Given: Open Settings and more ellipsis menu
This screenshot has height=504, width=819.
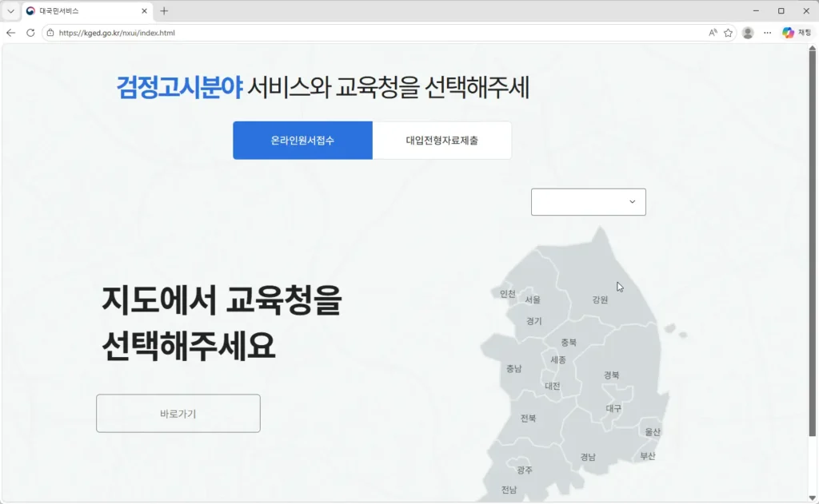Looking at the screenshot, I should pos(767,33).
